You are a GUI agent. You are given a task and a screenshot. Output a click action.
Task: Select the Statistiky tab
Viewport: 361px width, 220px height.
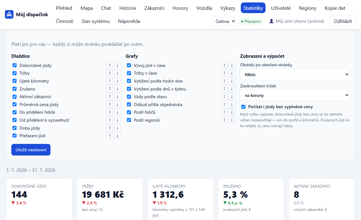[x=253, y=8]
